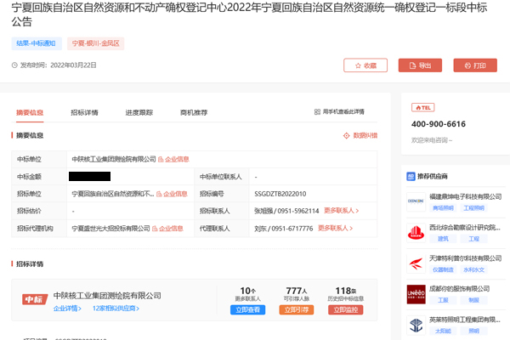Click the 福建鼎坤电子科技 supplier logo
The image size is (510, 340).
pyautogui.click(x=416, y=201)
